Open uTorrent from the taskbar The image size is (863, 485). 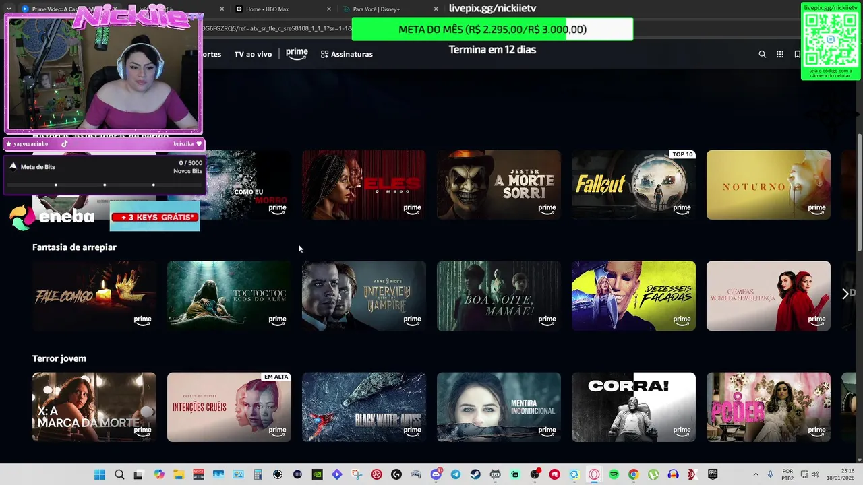[653, 474]
